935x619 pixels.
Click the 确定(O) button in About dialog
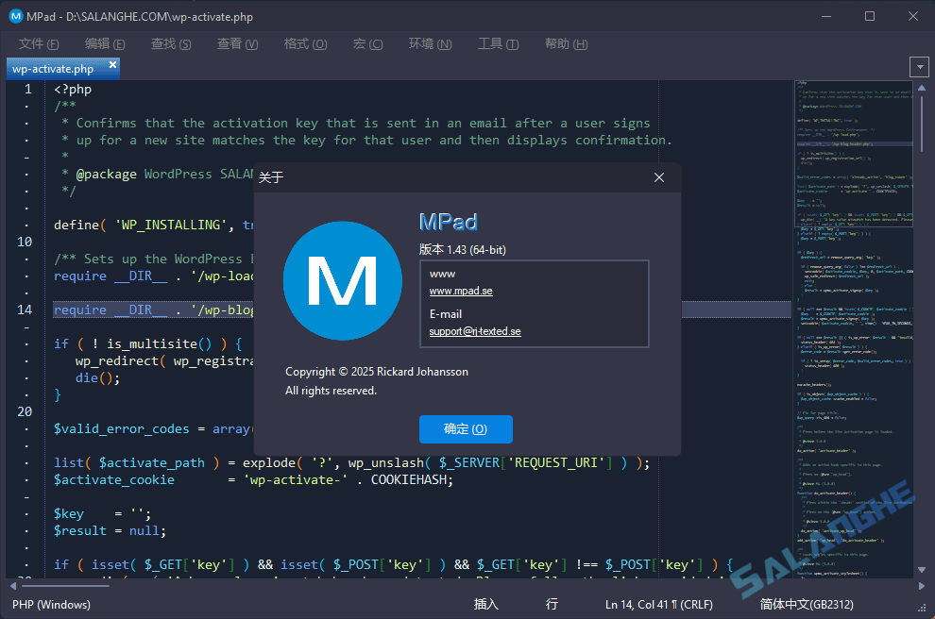[466, 428]
